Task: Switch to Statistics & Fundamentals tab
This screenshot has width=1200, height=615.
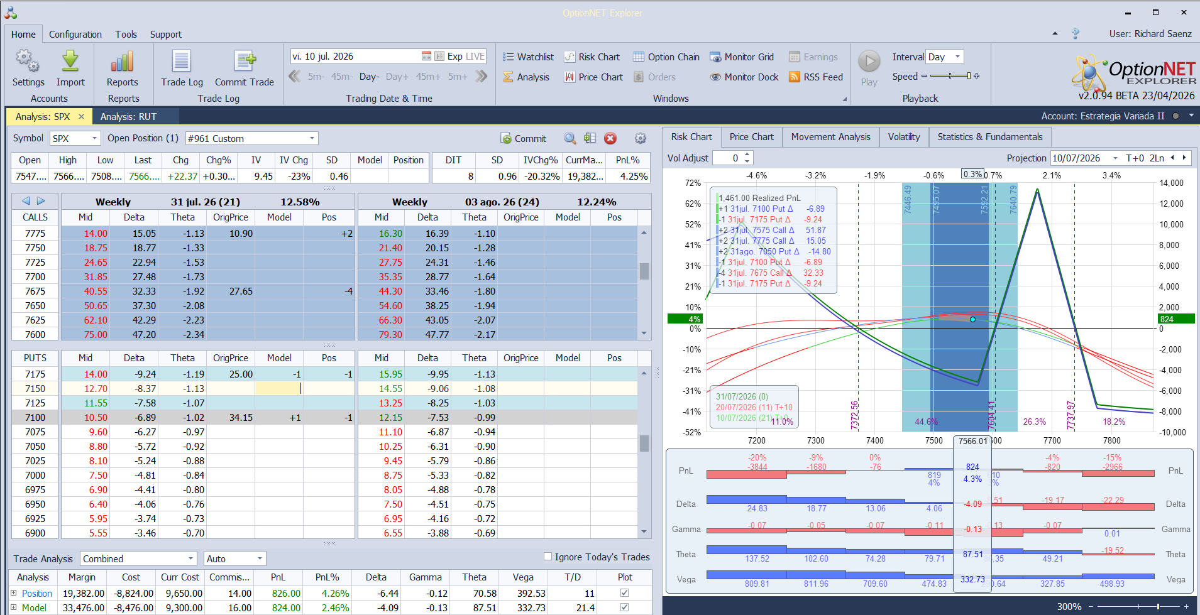Action: 990,137
